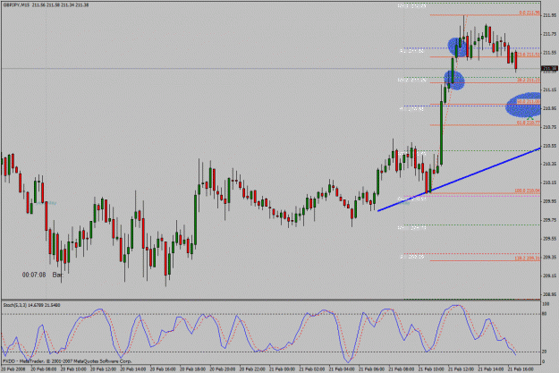Select the blue ellipse near 211.00 Fibonacci level
The image size is (559, 373).
point(523,105)
